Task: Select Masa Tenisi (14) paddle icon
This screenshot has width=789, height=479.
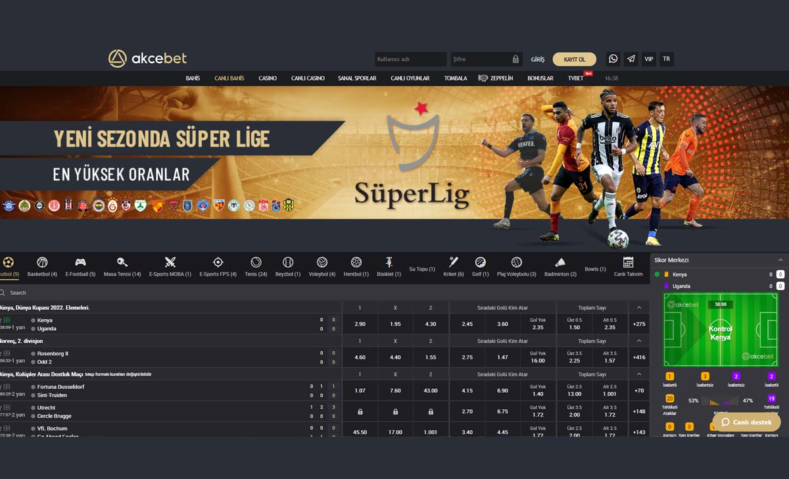Action: [122, 262]
